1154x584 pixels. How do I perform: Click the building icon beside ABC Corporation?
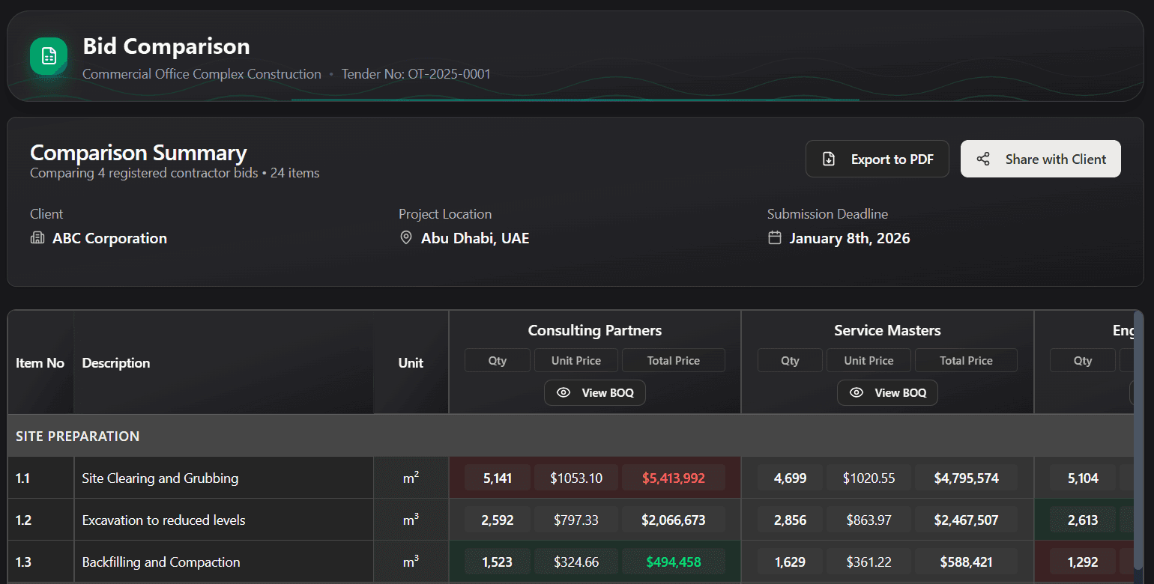pos(37,238)
